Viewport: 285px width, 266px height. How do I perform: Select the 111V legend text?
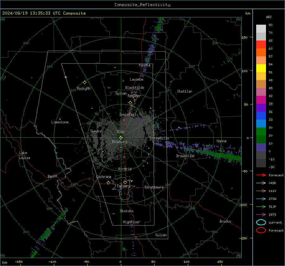tap(272, 191)
